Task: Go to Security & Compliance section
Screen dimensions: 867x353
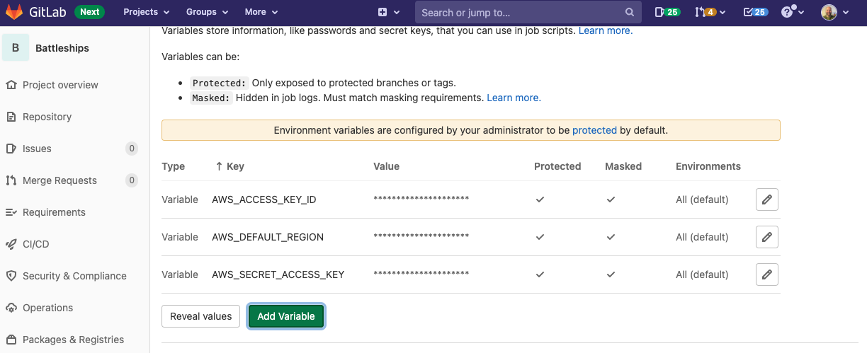Action: coord(75,276)
